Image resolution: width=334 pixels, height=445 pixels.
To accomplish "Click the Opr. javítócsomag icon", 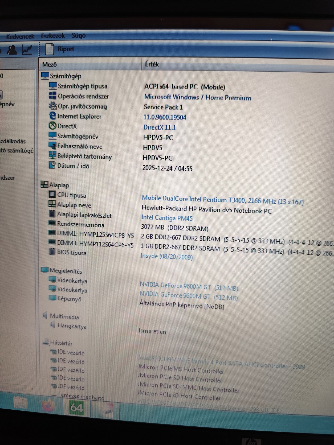I will 52,106.
